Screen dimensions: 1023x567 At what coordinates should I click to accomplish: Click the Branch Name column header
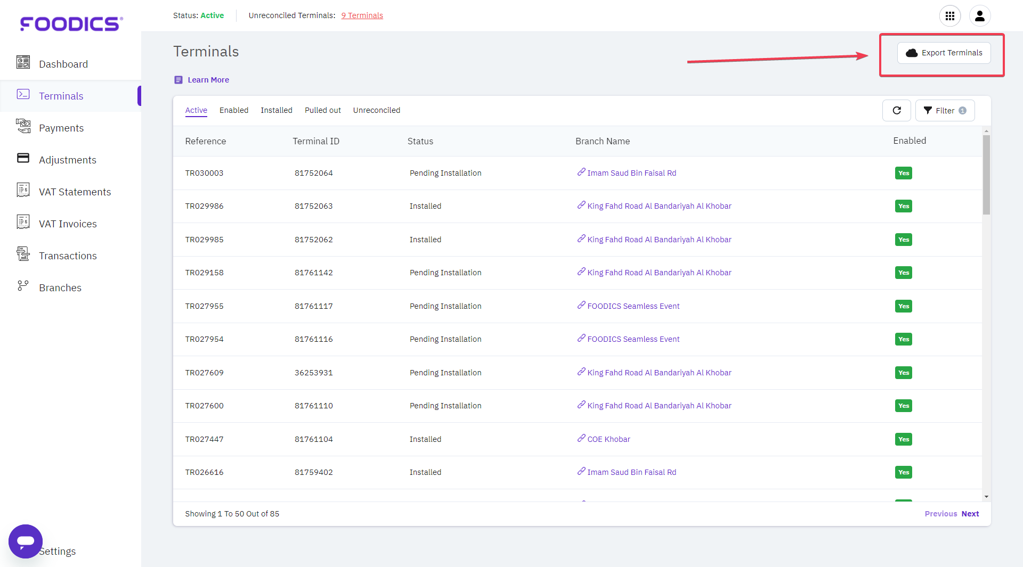tap(603, 141)
